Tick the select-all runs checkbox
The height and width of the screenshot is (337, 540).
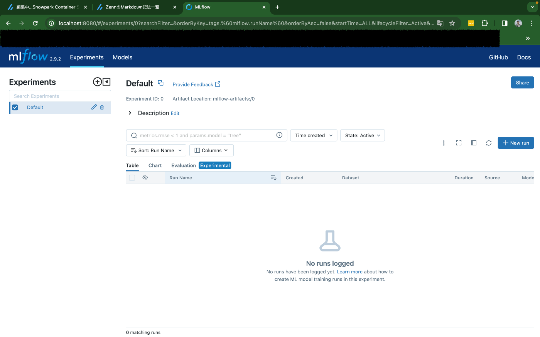pyautogui.click(x=132, y=178)
